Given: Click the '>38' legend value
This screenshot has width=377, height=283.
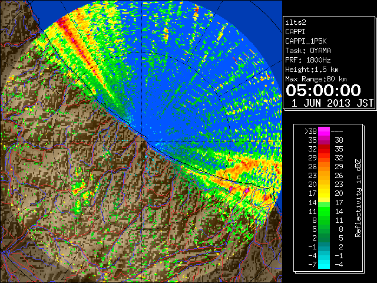Looking at the screenshot, I should (310, 131).
